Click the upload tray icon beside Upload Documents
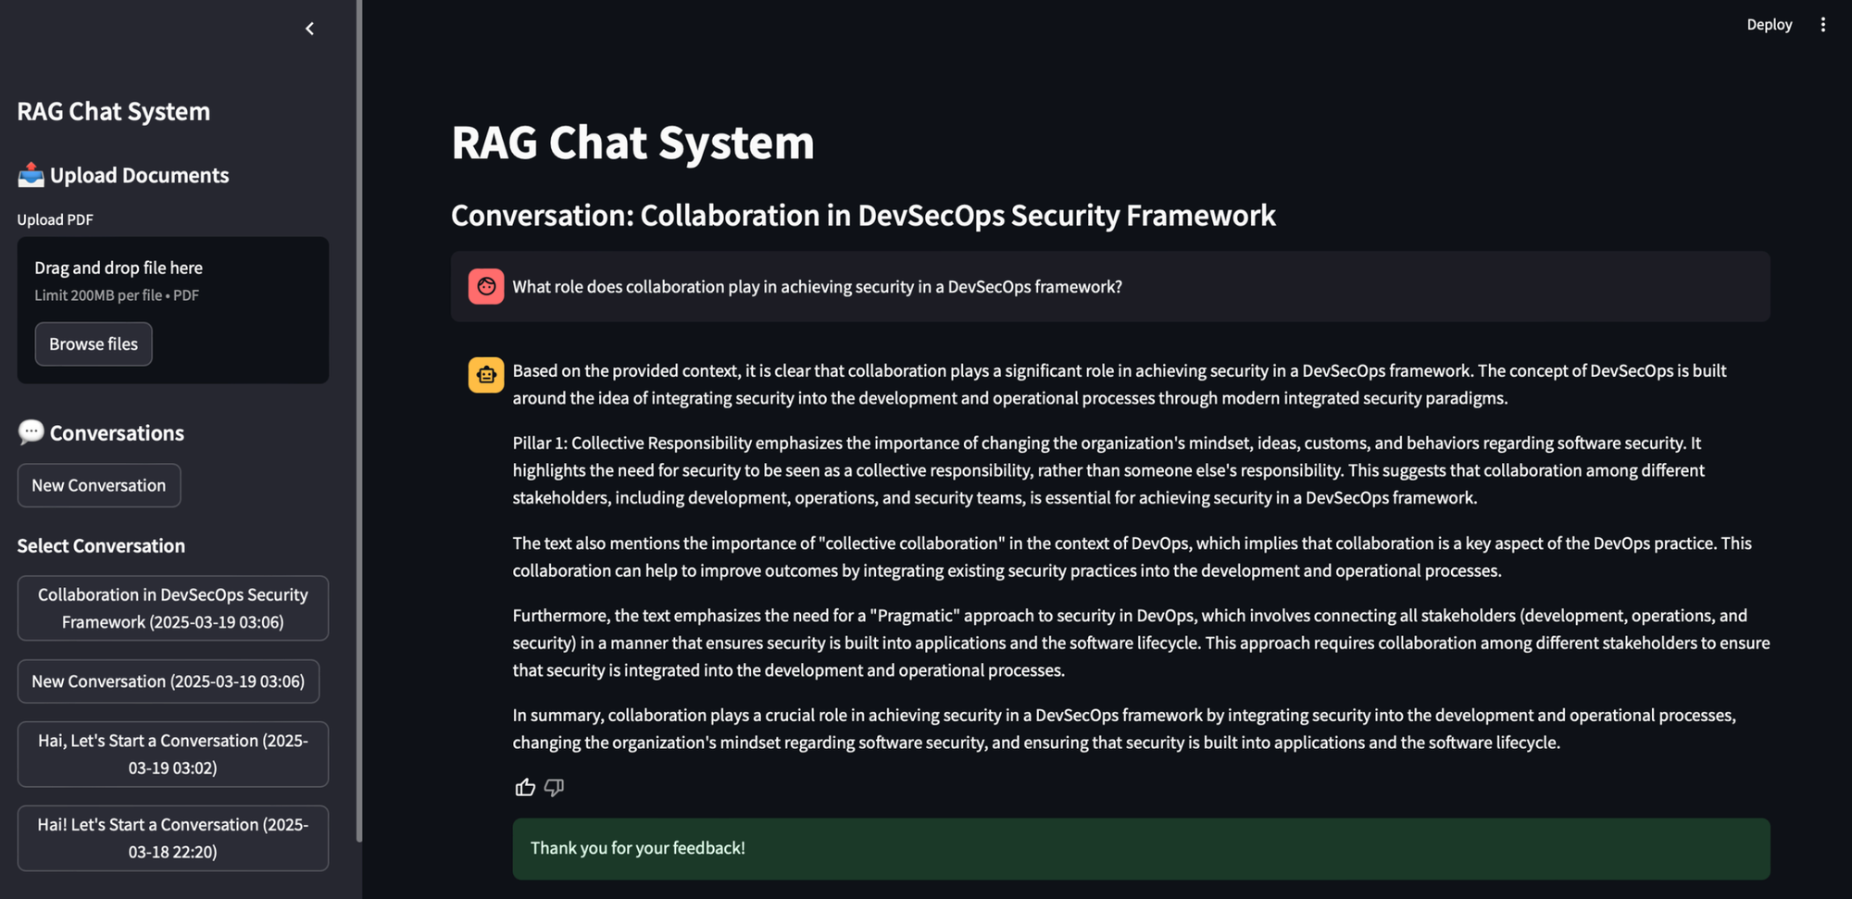Screen dimensions: 1852x899 click(31, 174)
